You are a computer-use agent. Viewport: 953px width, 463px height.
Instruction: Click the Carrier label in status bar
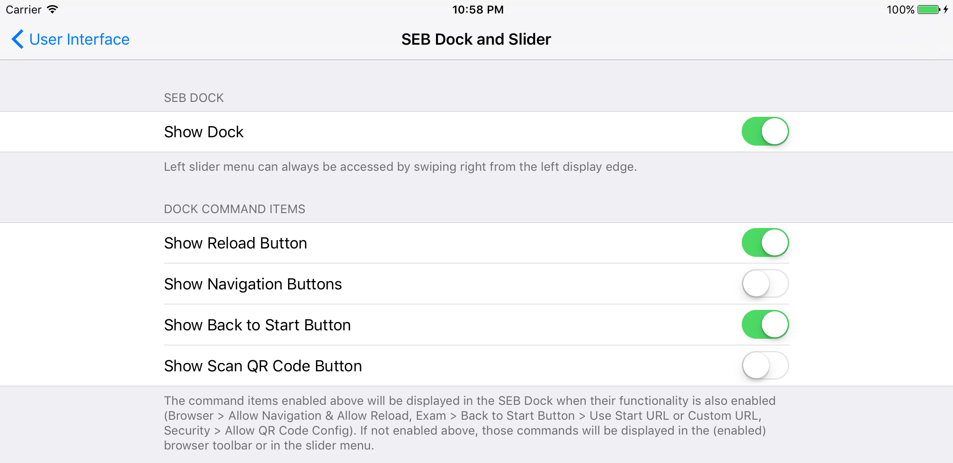(x=24, y=9)
